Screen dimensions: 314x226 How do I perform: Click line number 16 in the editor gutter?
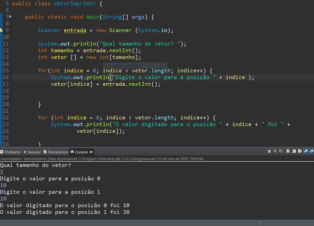[x=6, y=77]
